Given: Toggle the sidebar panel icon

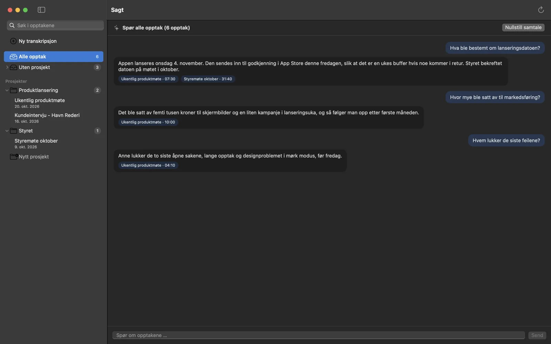Looking at the screenshot, I should point(41,10).
